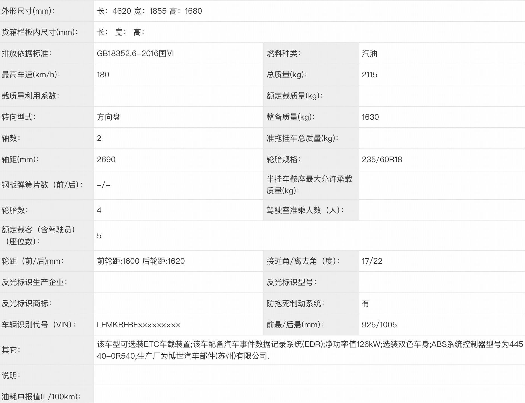Click the curb weight value 1630
Image resolution: width=525 pixels, height=403 pixels.
coord(371,117)
